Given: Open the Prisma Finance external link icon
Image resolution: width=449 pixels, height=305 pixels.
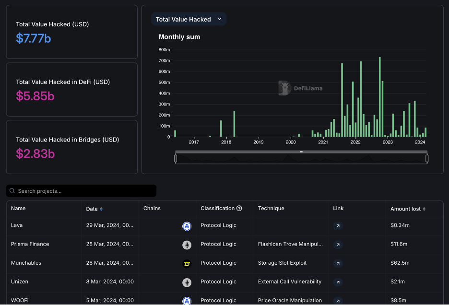Looking at the screenshot, I should (338, 245).
